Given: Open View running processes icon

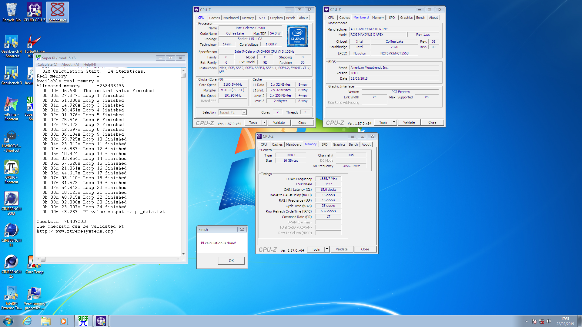Looking at the screenshot, I should click(x=34, y=298).
